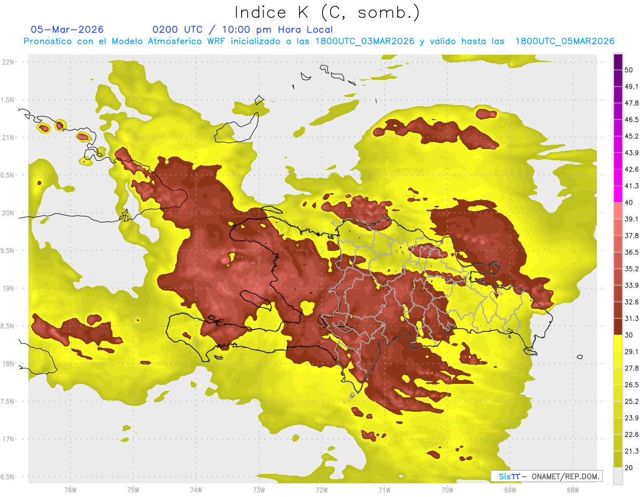Click the "68W" longitude label
This screenshot has width=643, height=497.
(573, 489)
